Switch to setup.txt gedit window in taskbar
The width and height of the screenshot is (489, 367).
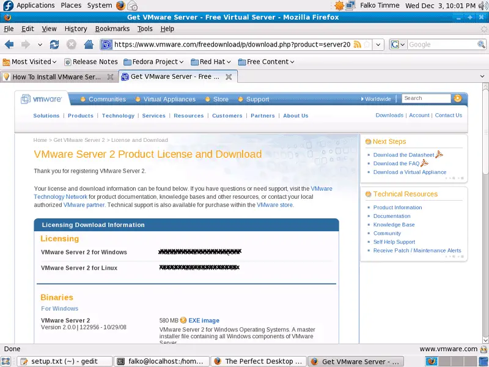(x=65, y=361)
